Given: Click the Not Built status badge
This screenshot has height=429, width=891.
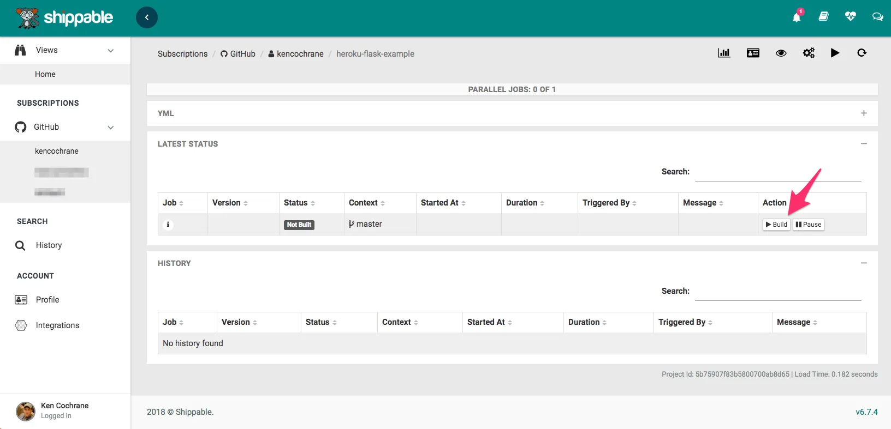Looking at the screenshot, I should click(299, 225).
